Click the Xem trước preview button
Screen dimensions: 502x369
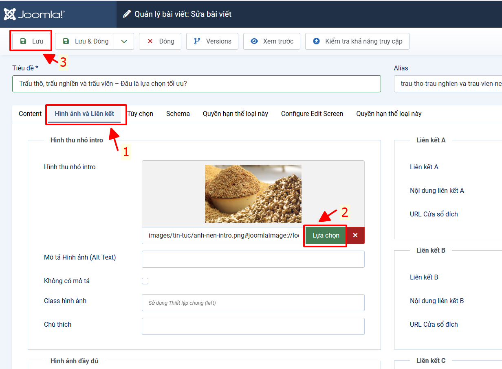271,41
